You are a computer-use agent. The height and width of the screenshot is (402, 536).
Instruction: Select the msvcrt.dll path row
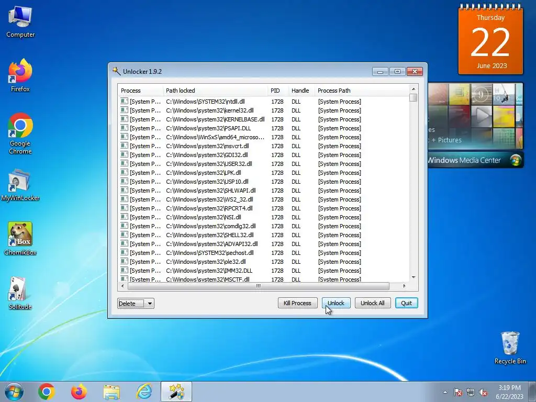point(207,146)
